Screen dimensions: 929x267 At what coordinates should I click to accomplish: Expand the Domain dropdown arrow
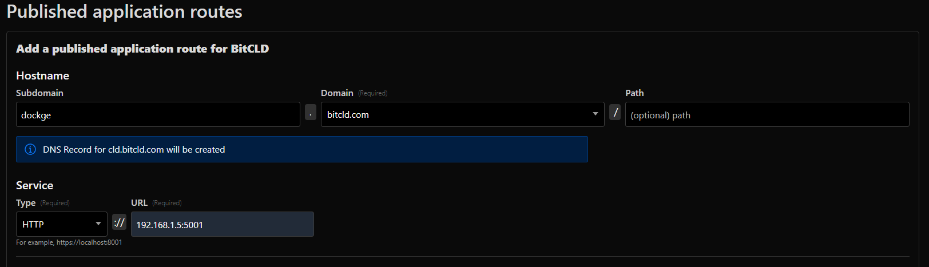point(595,114)
